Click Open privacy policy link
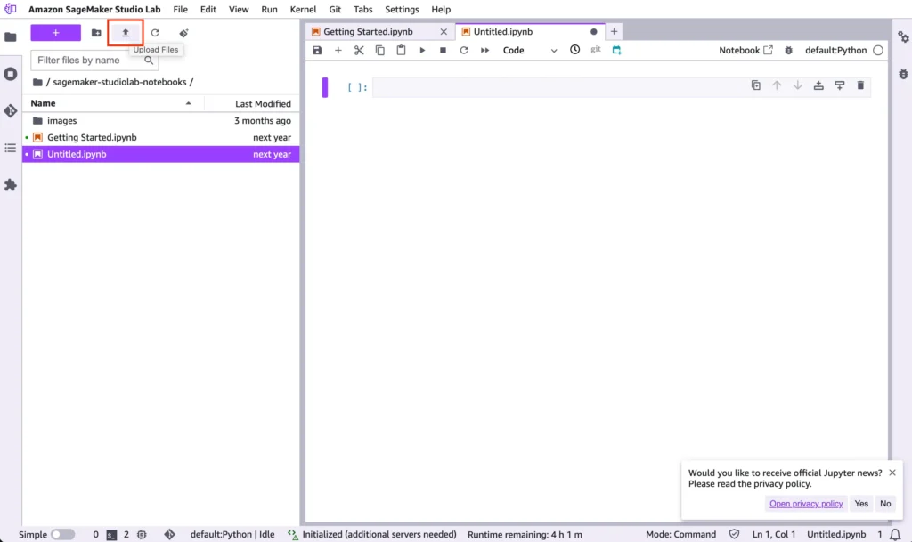This screenshot has height=542, width=912. pyautogui.click(x=806, y=504)
